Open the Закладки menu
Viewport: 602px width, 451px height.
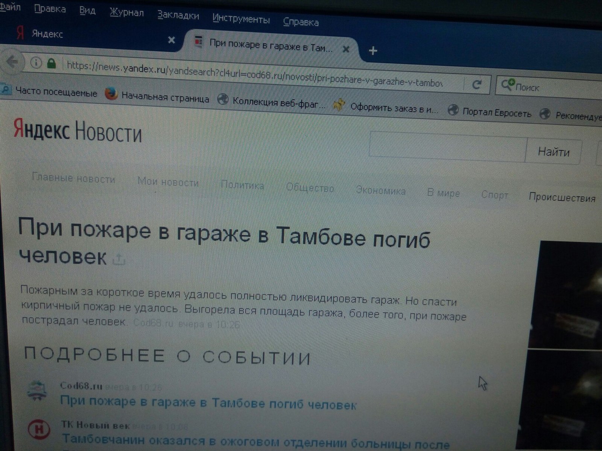tap(178, 15)
